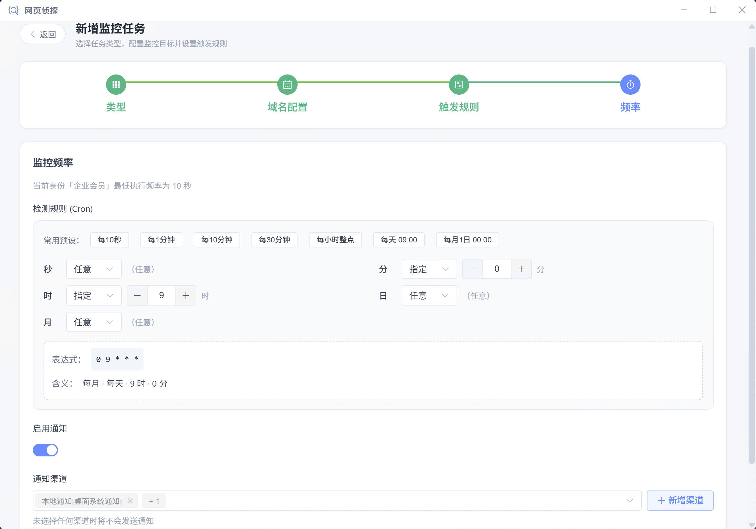Maximize the 网页侦探 window

[713, 10]
